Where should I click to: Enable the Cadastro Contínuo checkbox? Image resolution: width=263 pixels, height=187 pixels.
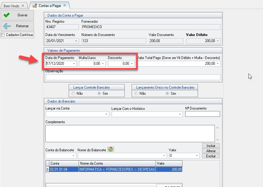[3, 35]
